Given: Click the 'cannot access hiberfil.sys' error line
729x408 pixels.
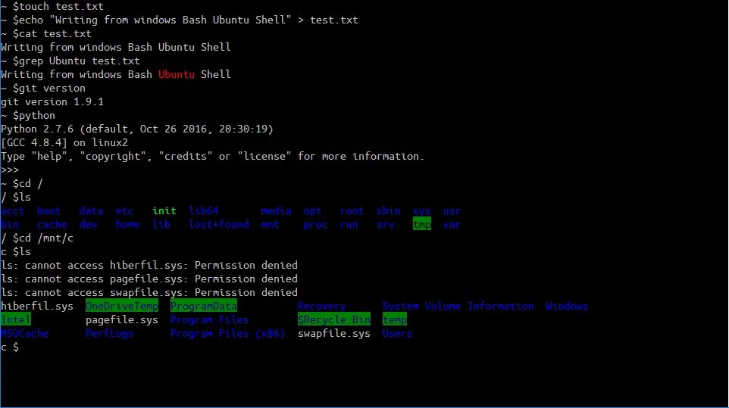Looking at the screenshot, I should coord(149,265).
